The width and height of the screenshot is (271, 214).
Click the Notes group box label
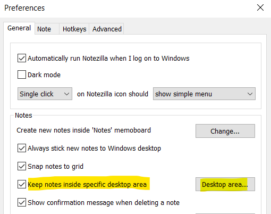tap(23, 116)
